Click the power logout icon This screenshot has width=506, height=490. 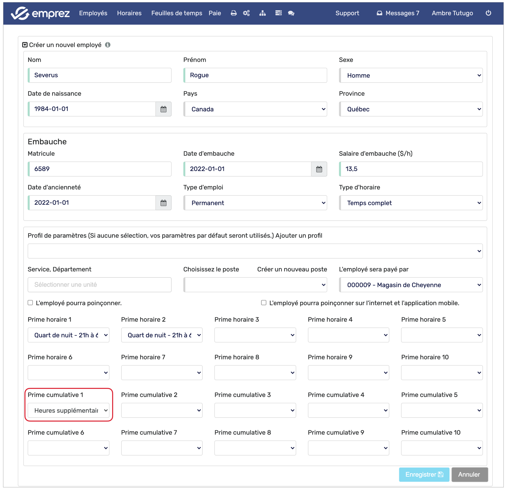488,13
